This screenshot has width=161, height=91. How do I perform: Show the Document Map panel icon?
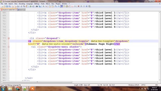[x=67, y=6]
